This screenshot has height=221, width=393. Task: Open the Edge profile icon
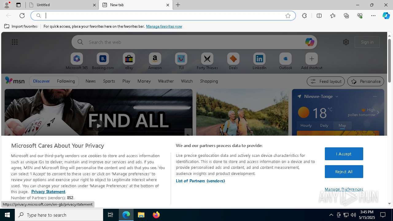[x=7, y=5]
